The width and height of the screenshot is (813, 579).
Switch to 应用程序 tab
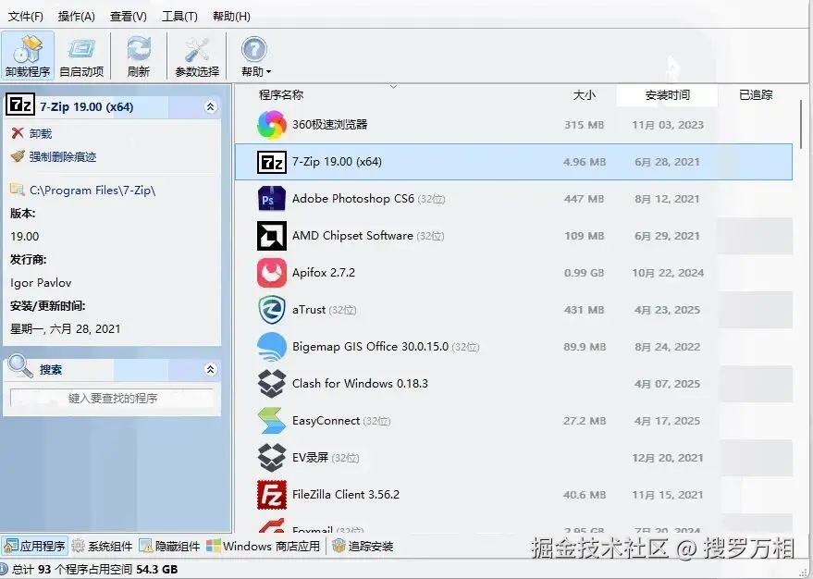tap(34, 546)
